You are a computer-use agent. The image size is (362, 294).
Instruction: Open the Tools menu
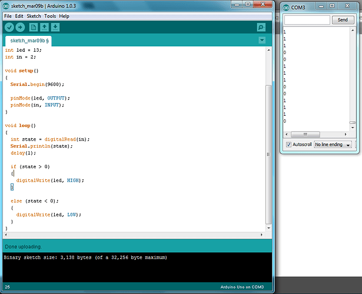coord(50,16)
